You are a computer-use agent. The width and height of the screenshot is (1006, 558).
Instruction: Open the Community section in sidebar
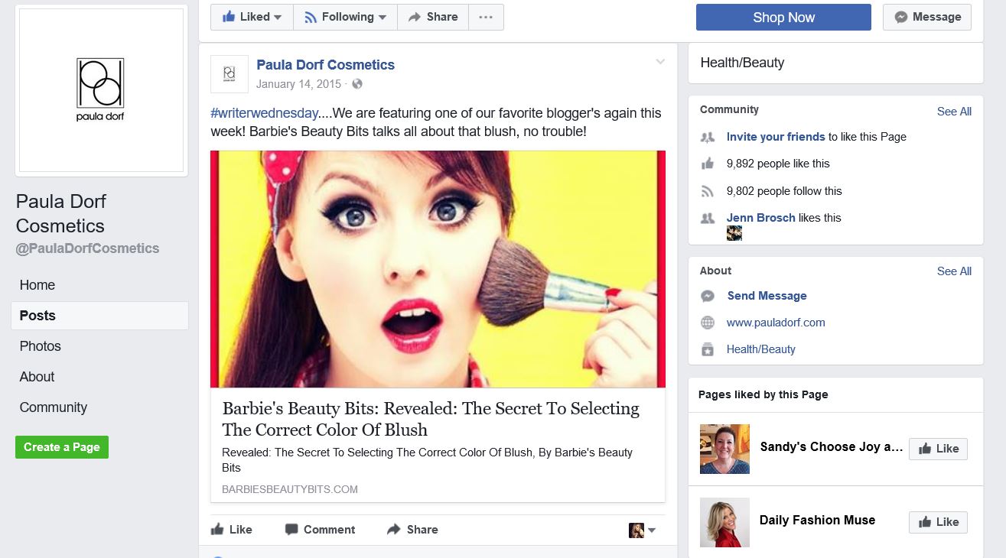coord(54,407)
